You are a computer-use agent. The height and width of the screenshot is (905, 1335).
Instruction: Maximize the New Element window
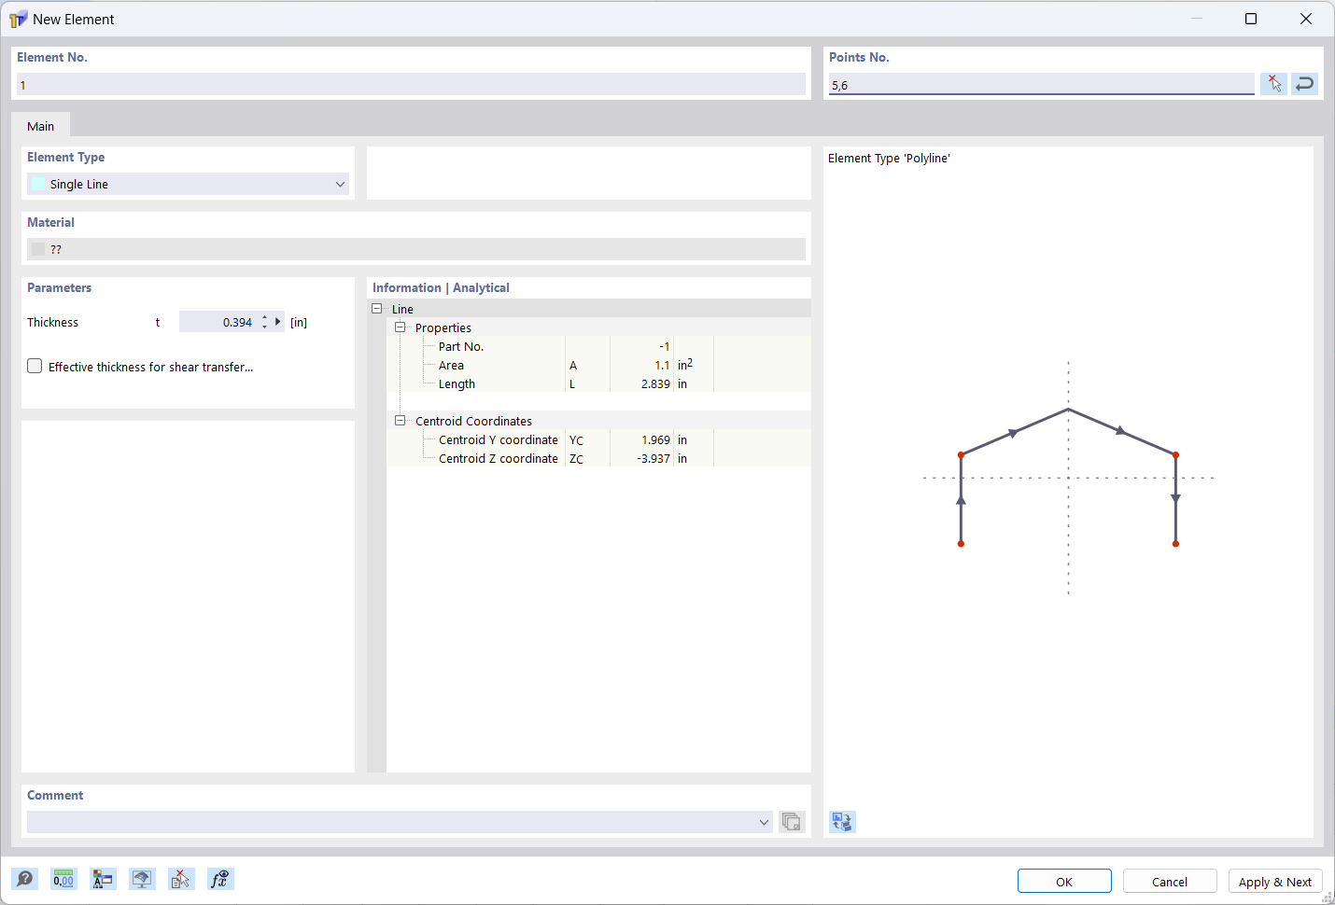pos(1251,19)
